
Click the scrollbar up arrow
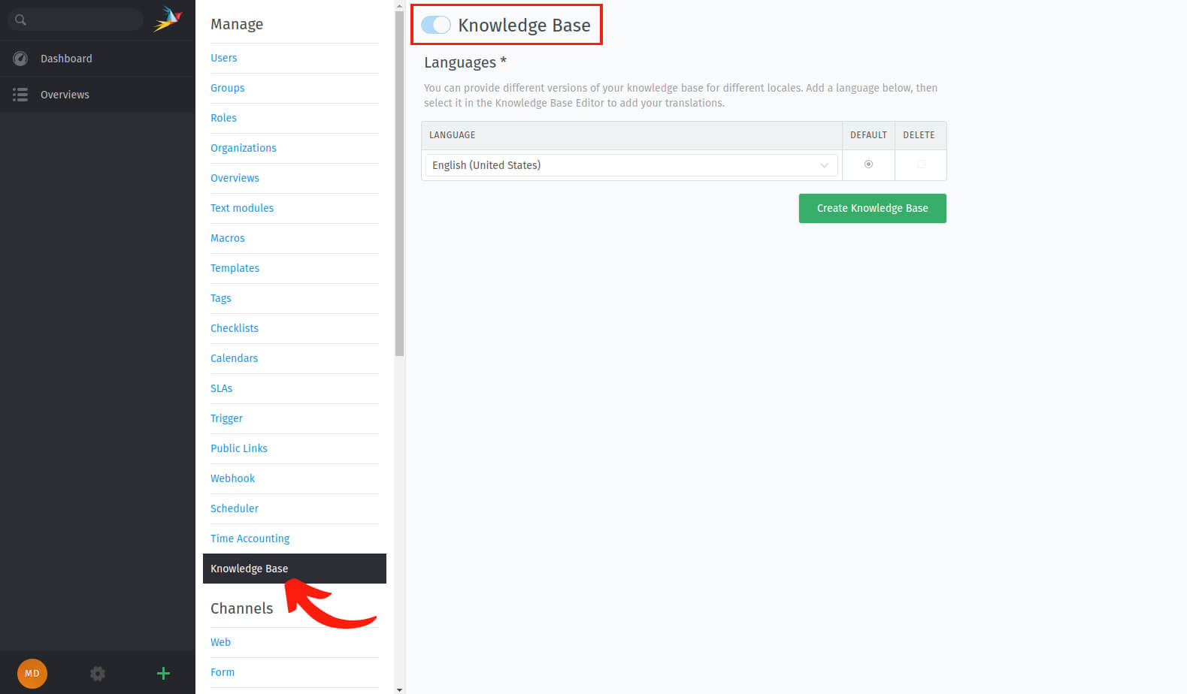point(399,5)
